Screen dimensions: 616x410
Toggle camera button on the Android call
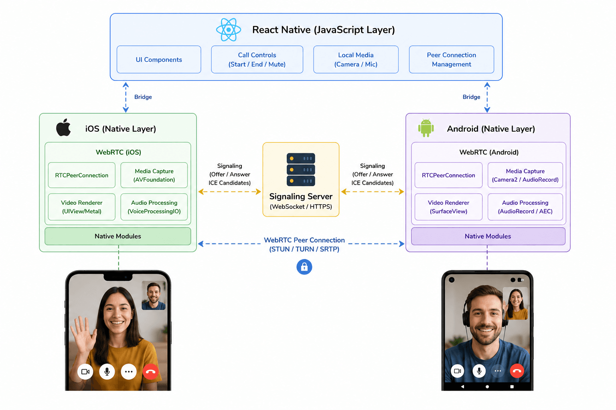[x=458, y=371]
